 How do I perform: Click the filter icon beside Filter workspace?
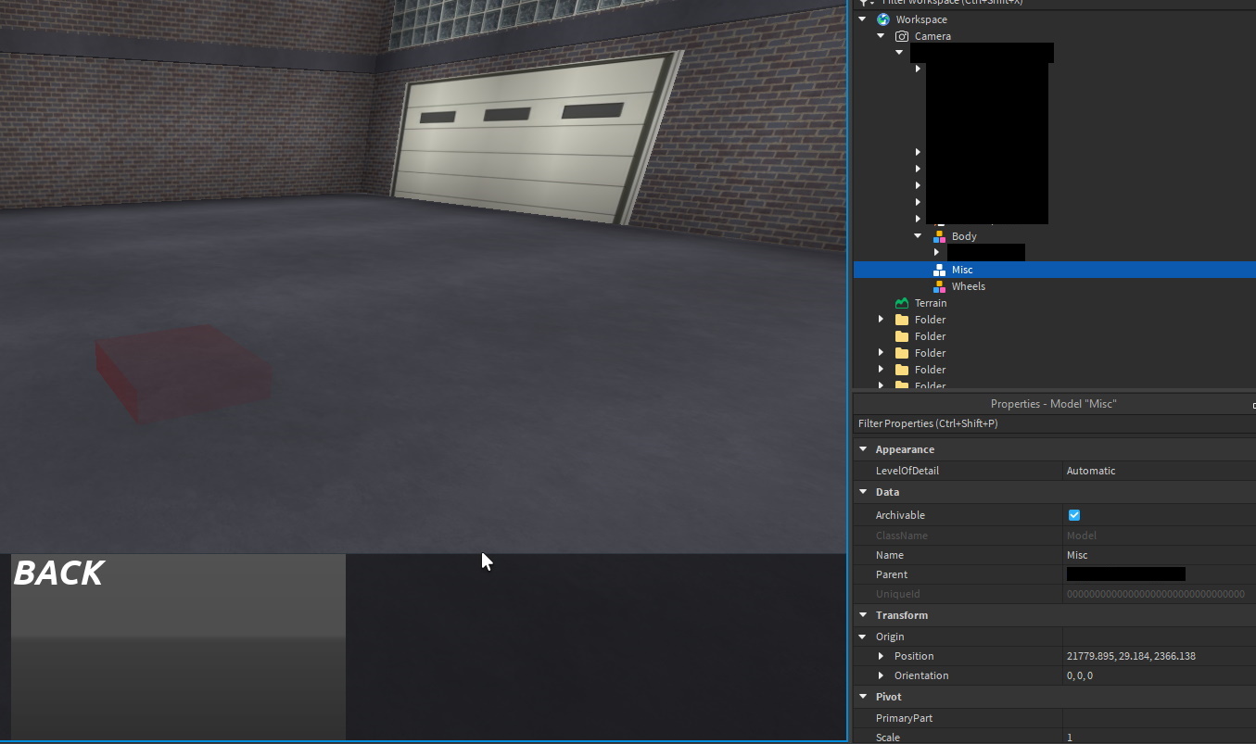(866, 3)
